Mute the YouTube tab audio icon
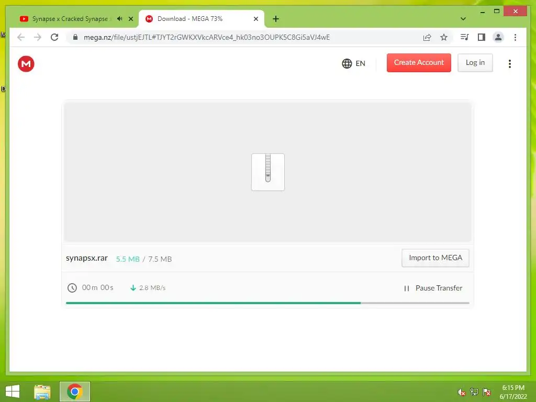 click(120, 19)
